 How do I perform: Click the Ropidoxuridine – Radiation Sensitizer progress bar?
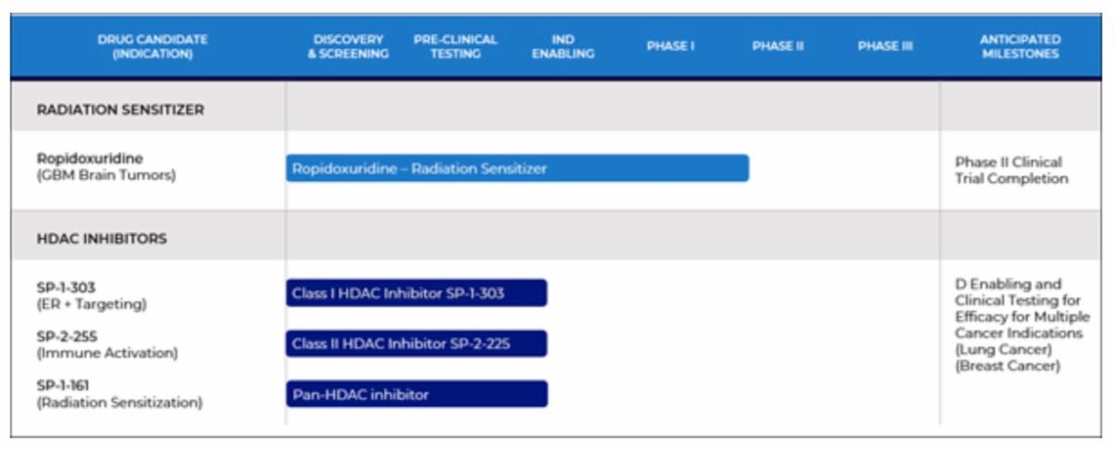click(517, 168)
